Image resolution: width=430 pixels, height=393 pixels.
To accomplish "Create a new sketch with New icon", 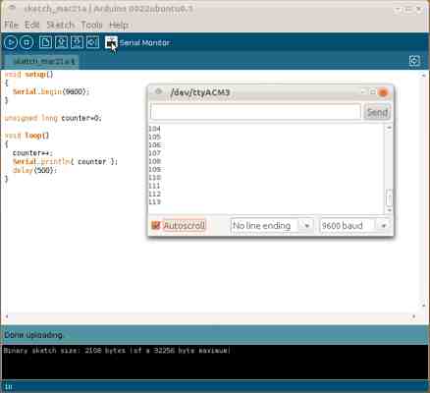I will 45,42.
